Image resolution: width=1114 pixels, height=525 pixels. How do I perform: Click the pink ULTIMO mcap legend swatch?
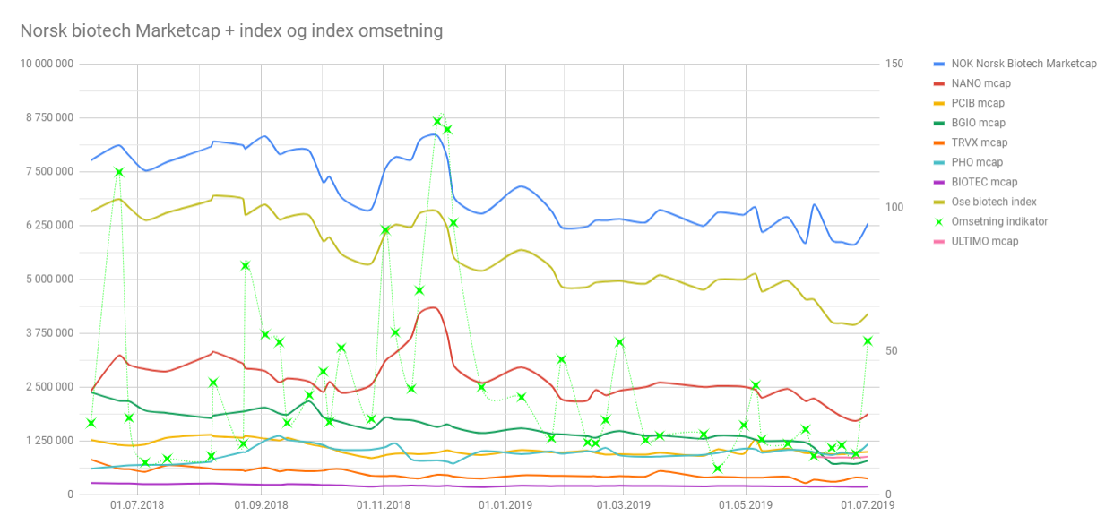938,241
